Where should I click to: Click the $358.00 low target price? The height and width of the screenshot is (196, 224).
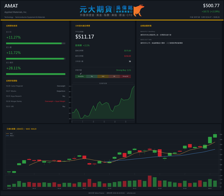point(128,56)
